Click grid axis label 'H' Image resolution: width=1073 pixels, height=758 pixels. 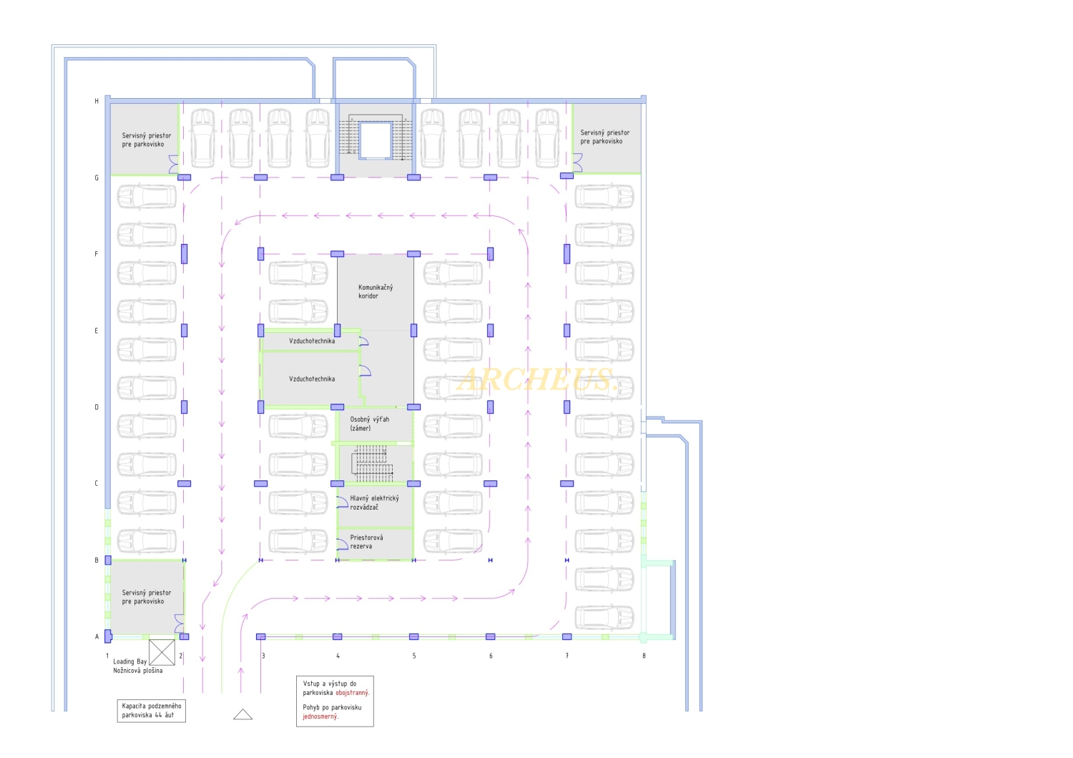tap(97, 101)
